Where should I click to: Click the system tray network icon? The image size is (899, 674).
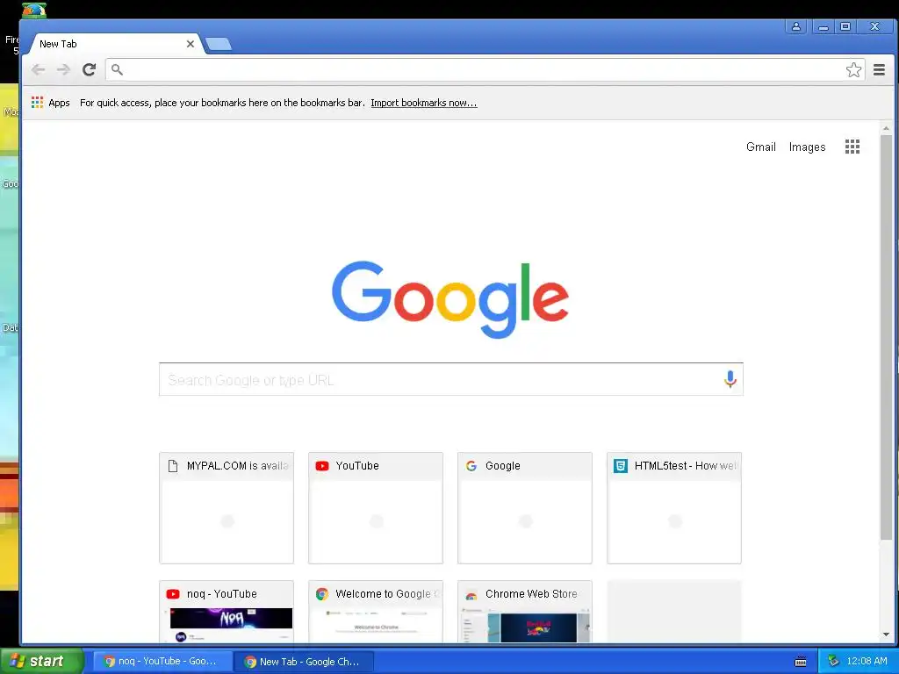(834, 662)
